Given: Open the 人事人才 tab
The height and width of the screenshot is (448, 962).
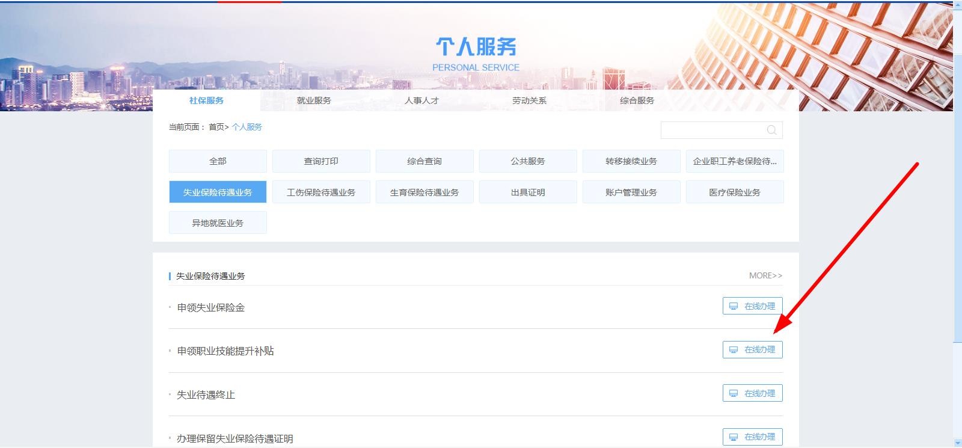Looking at the screenshot, I should [x=421, y=100].
